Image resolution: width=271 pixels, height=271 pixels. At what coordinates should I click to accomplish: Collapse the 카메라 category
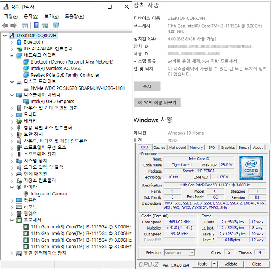coord(12,187)
